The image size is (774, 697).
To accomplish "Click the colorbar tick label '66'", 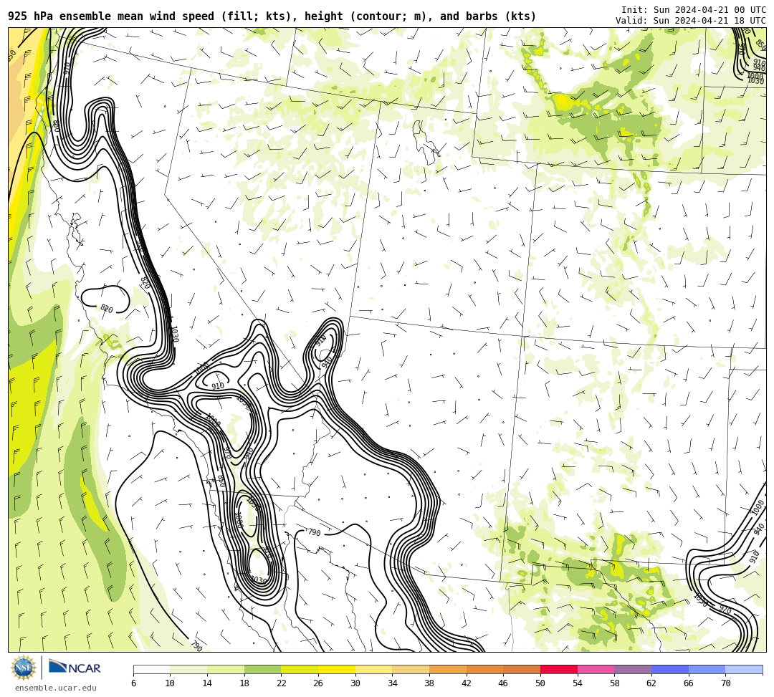I will (x=689, y=683).
